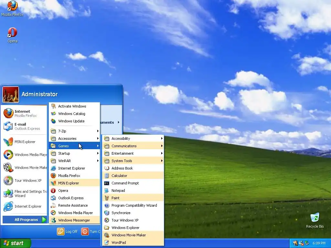331x248 pixels.
Task: Open Remote Assistance
Action: pyautogui.click(x=74, y=205)
